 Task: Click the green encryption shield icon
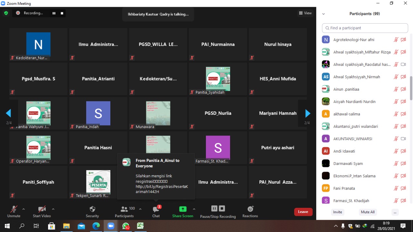(x=6, y=13)
